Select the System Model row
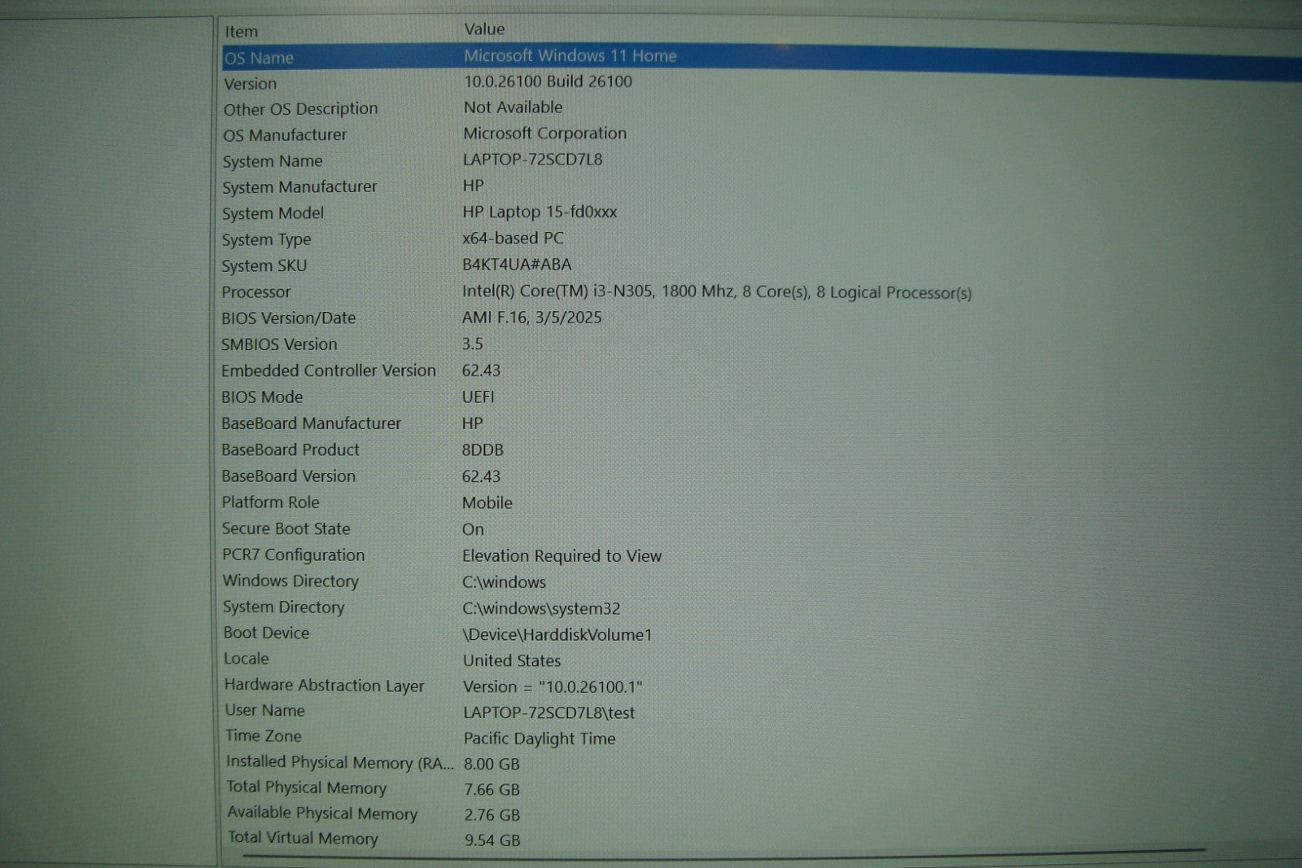The height and width of the screenshot is (868, 1302). tap(273, 213)
